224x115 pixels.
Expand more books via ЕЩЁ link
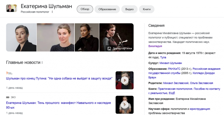pos(172,93)
